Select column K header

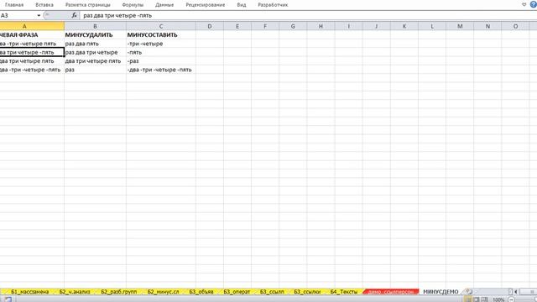point(404,26)
